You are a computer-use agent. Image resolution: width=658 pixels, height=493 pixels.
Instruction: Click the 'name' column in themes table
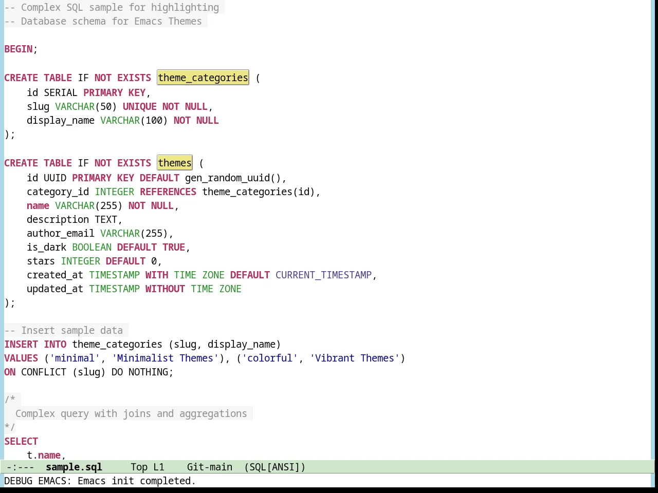(x=38, y=205)
